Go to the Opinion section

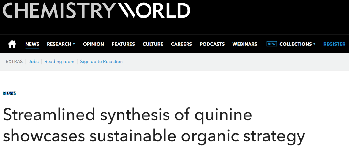(94, 44)
